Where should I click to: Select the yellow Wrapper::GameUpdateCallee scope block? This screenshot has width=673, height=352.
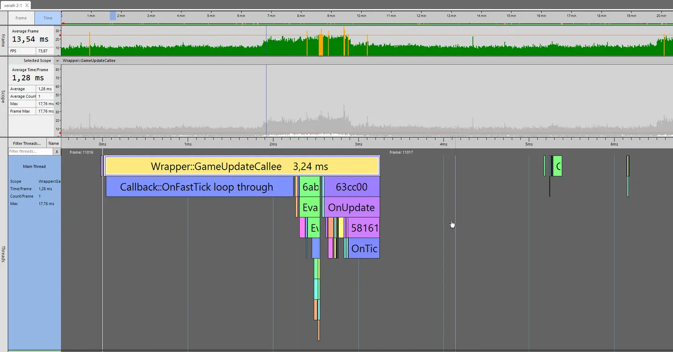pos(242,166)
